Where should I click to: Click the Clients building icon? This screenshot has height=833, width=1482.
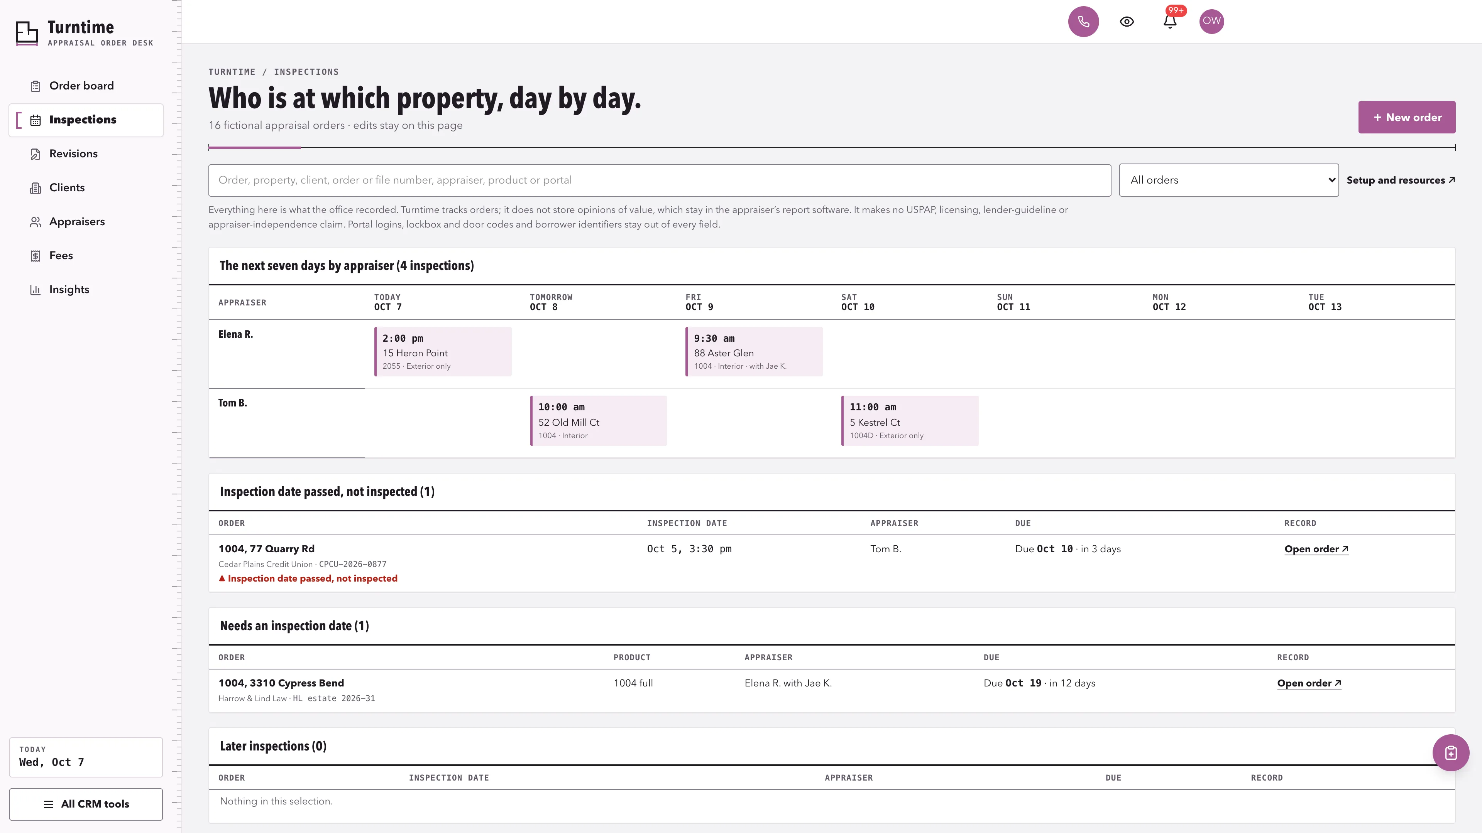(x=36, y=188)
